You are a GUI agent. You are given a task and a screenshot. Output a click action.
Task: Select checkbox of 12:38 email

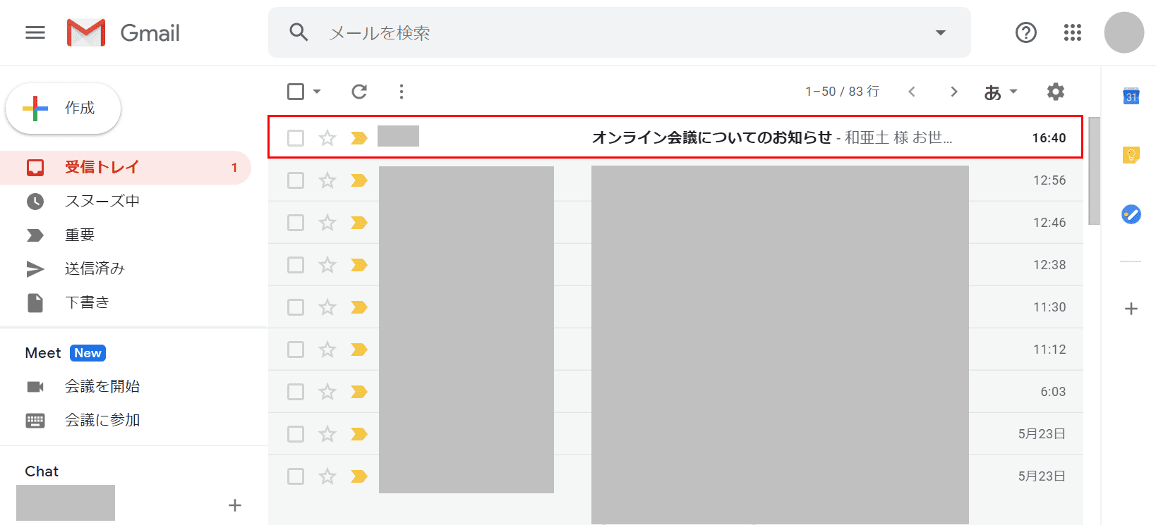coord(296,265)
